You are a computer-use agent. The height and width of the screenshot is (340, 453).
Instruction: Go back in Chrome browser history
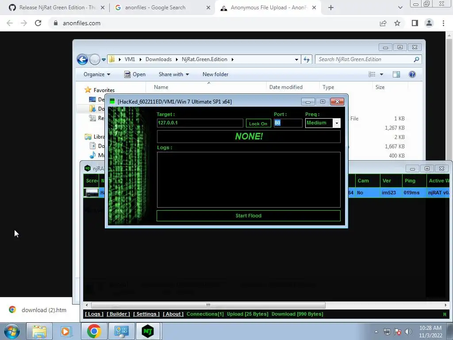10,23
